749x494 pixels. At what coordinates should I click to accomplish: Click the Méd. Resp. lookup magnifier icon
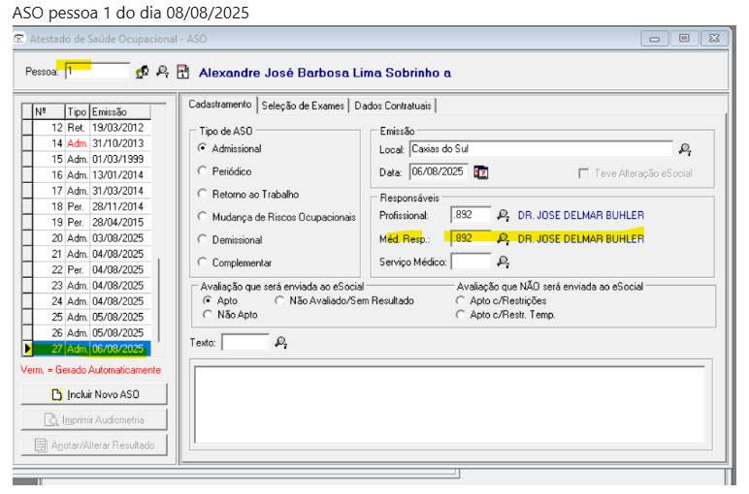click(503, 237)
